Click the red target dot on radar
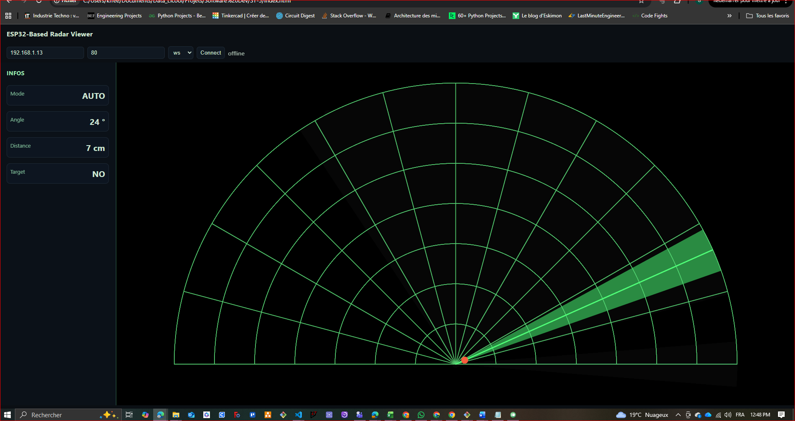The width and height of the screenshot is (795, 421). (465, 360)
